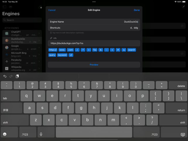
Task: Open the ChatGPT engine icon
Action: (x=7, y=33)
